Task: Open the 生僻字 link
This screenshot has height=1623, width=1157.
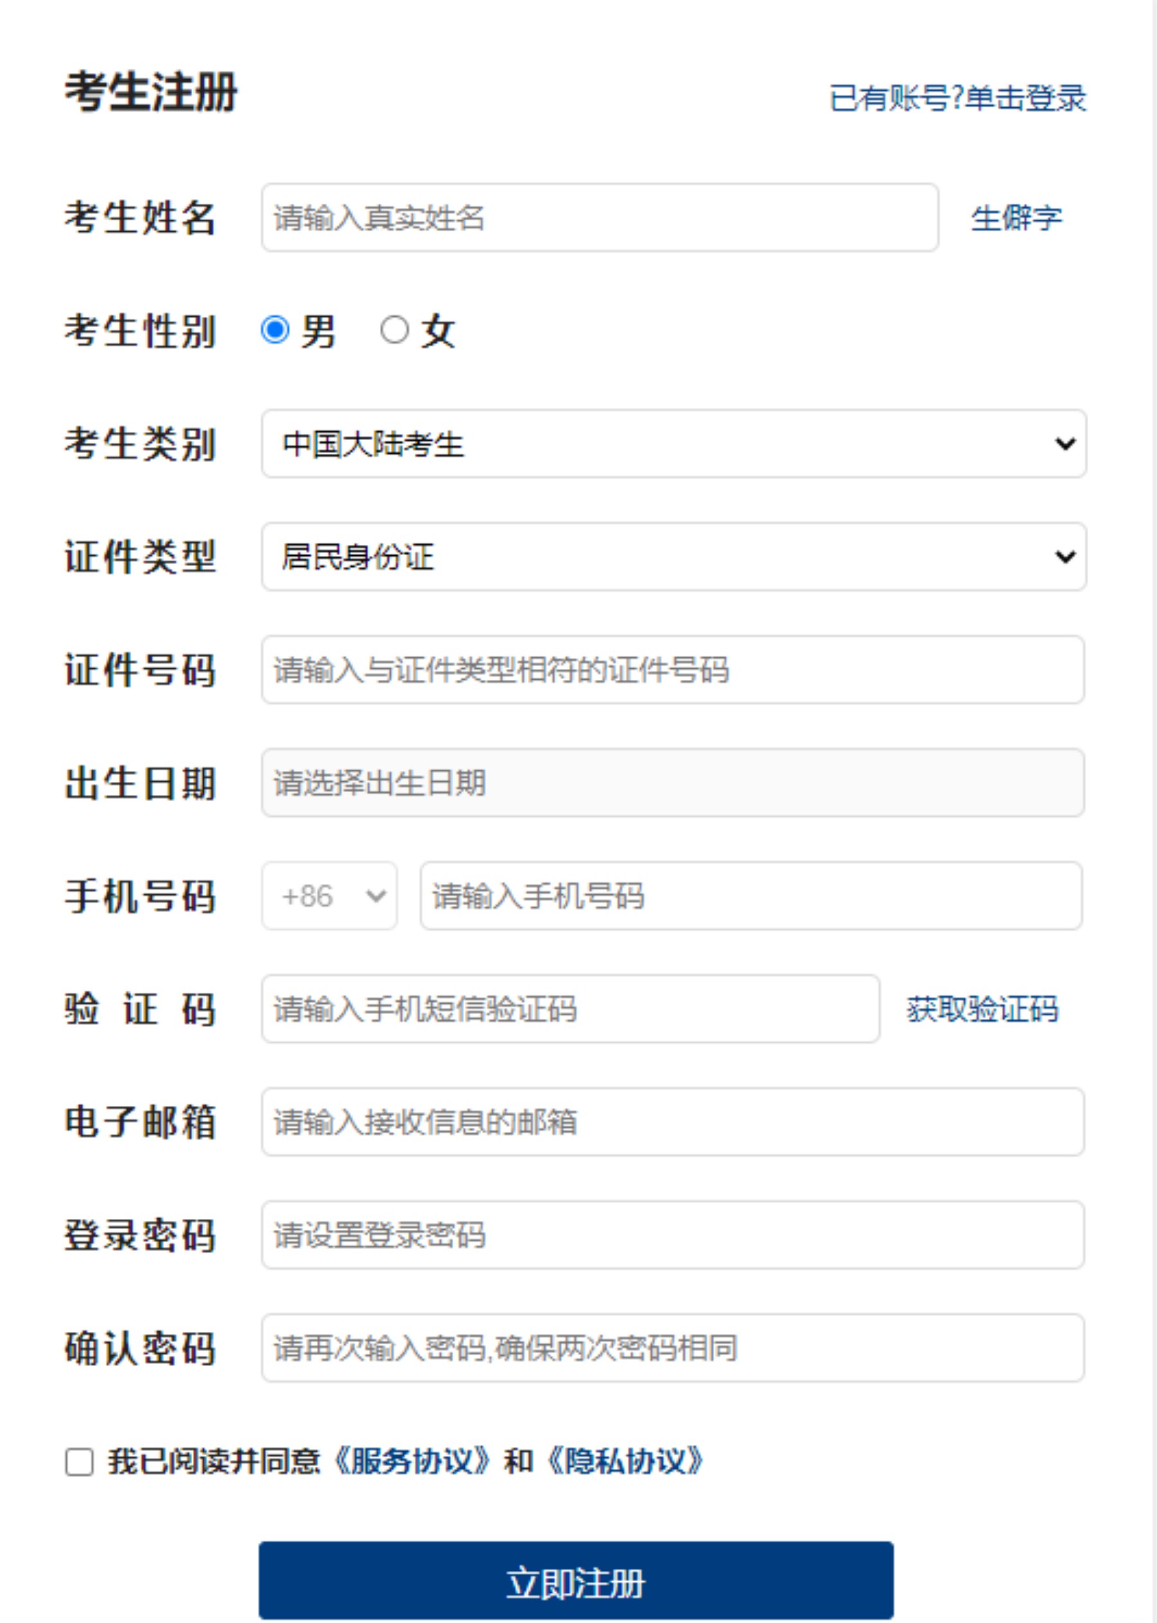Action: pos(1016,218)
